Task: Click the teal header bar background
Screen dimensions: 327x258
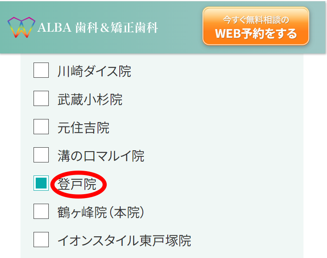Action: click(x=179, y=27)
